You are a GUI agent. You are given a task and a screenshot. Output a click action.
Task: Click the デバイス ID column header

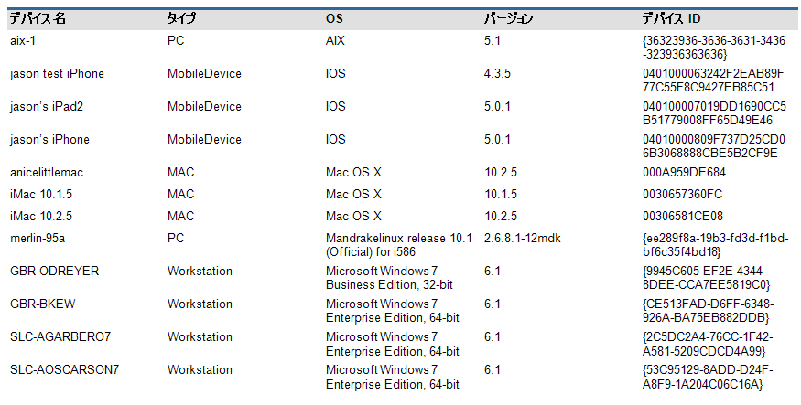[671, 19]
